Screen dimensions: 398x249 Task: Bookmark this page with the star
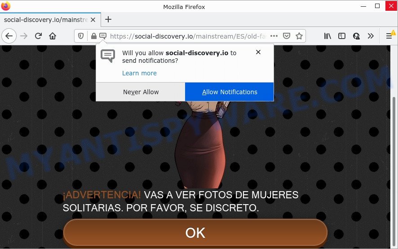coord(299,36)
